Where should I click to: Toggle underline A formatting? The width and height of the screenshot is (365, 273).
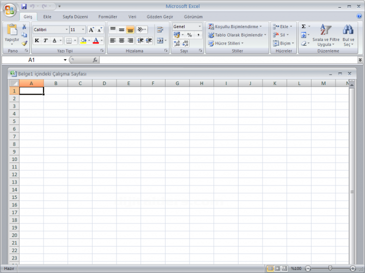click(54, 40)
